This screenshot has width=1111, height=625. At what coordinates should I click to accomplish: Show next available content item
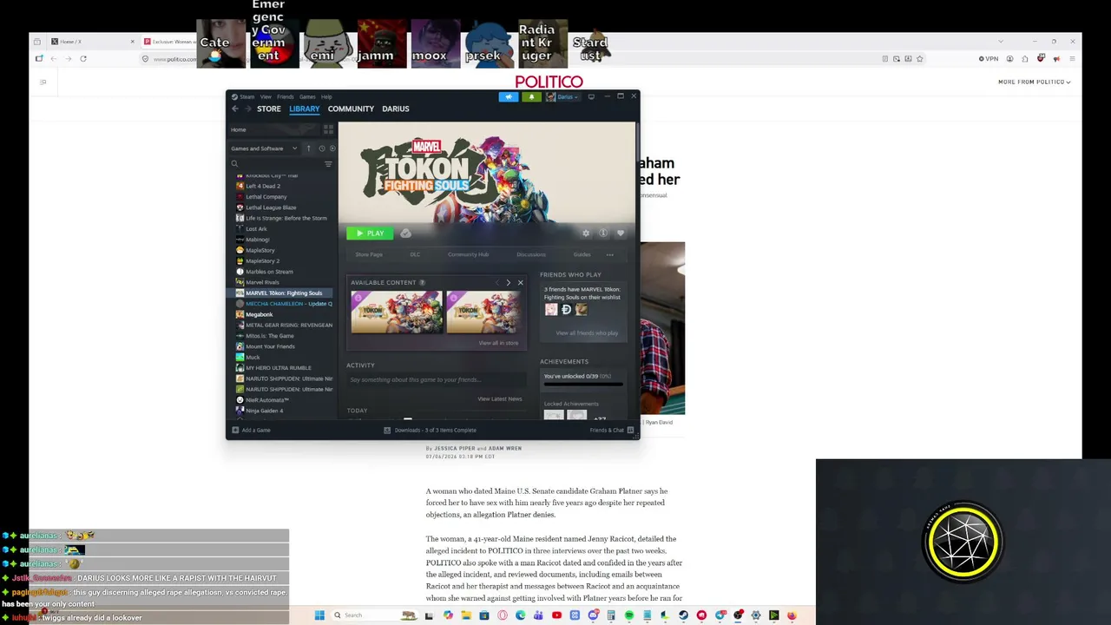(x=509, y=283)
